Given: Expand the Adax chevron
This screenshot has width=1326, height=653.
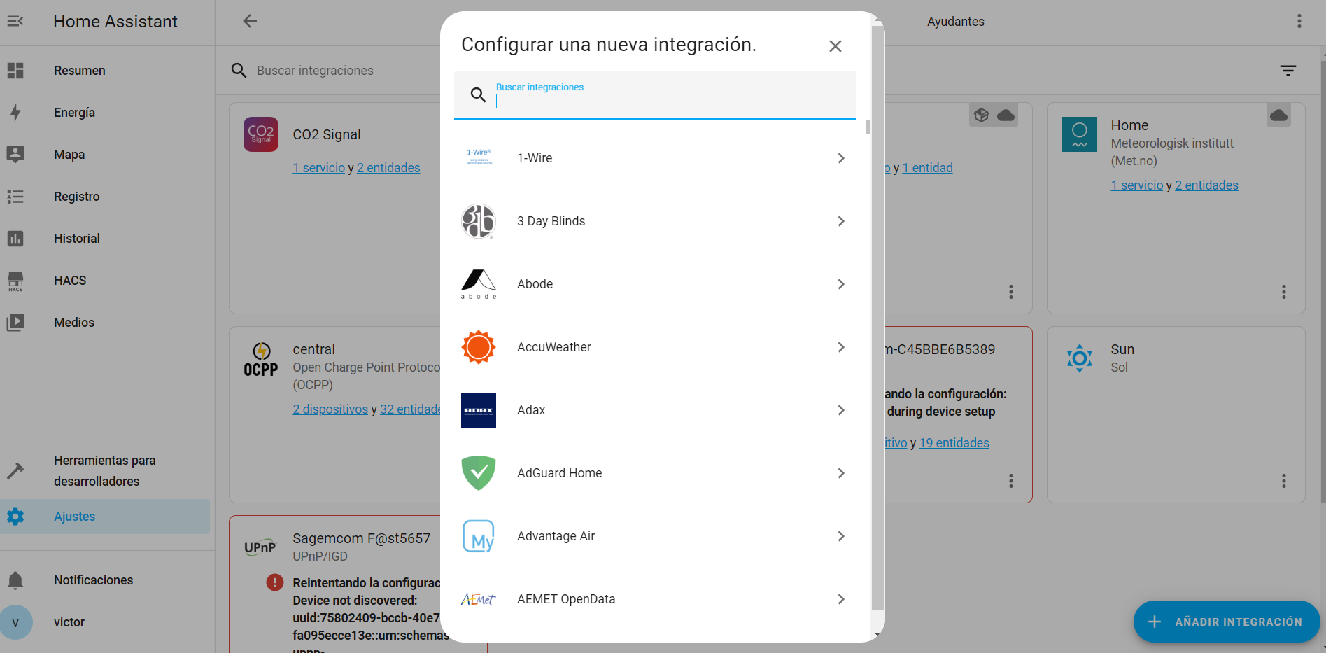Looking at the screenshot, I should 841,410.
